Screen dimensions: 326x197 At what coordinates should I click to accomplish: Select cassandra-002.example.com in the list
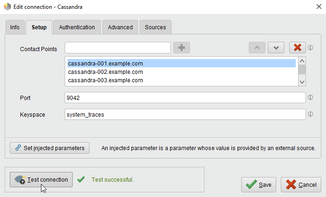pos(105,72)
